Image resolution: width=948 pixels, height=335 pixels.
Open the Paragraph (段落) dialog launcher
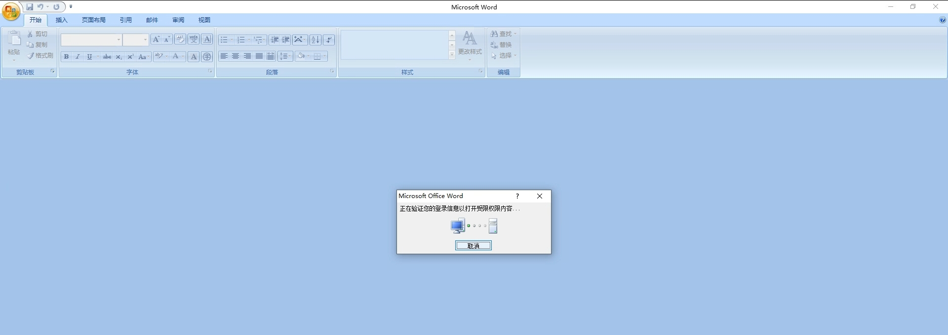coord(332,71)
